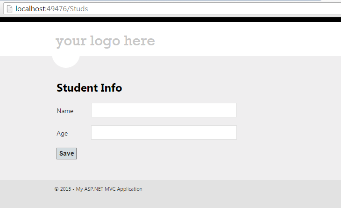Click the Age field label
Viewport: 341px width, 208px height.
click(x=62, y=134)
